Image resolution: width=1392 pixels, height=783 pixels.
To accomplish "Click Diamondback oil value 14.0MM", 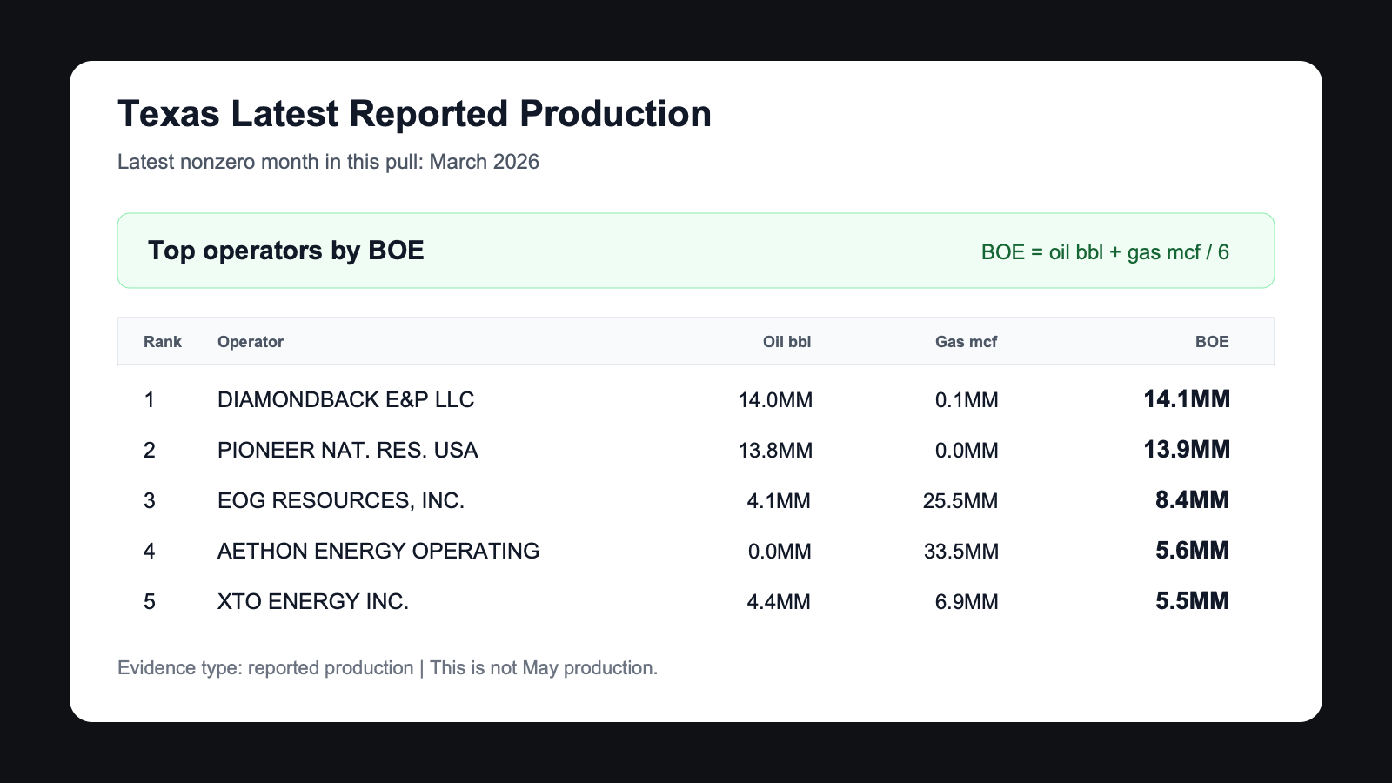I will point(775,400).
